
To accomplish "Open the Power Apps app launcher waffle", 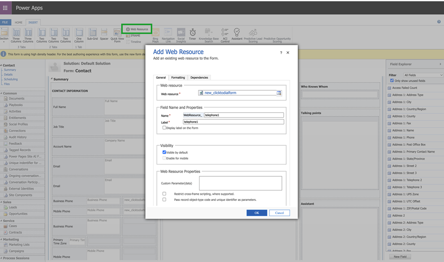I will (x=5, y=8).
